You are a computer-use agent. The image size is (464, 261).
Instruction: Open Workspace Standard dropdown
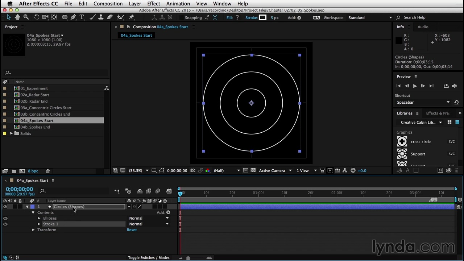click(370, 17)
